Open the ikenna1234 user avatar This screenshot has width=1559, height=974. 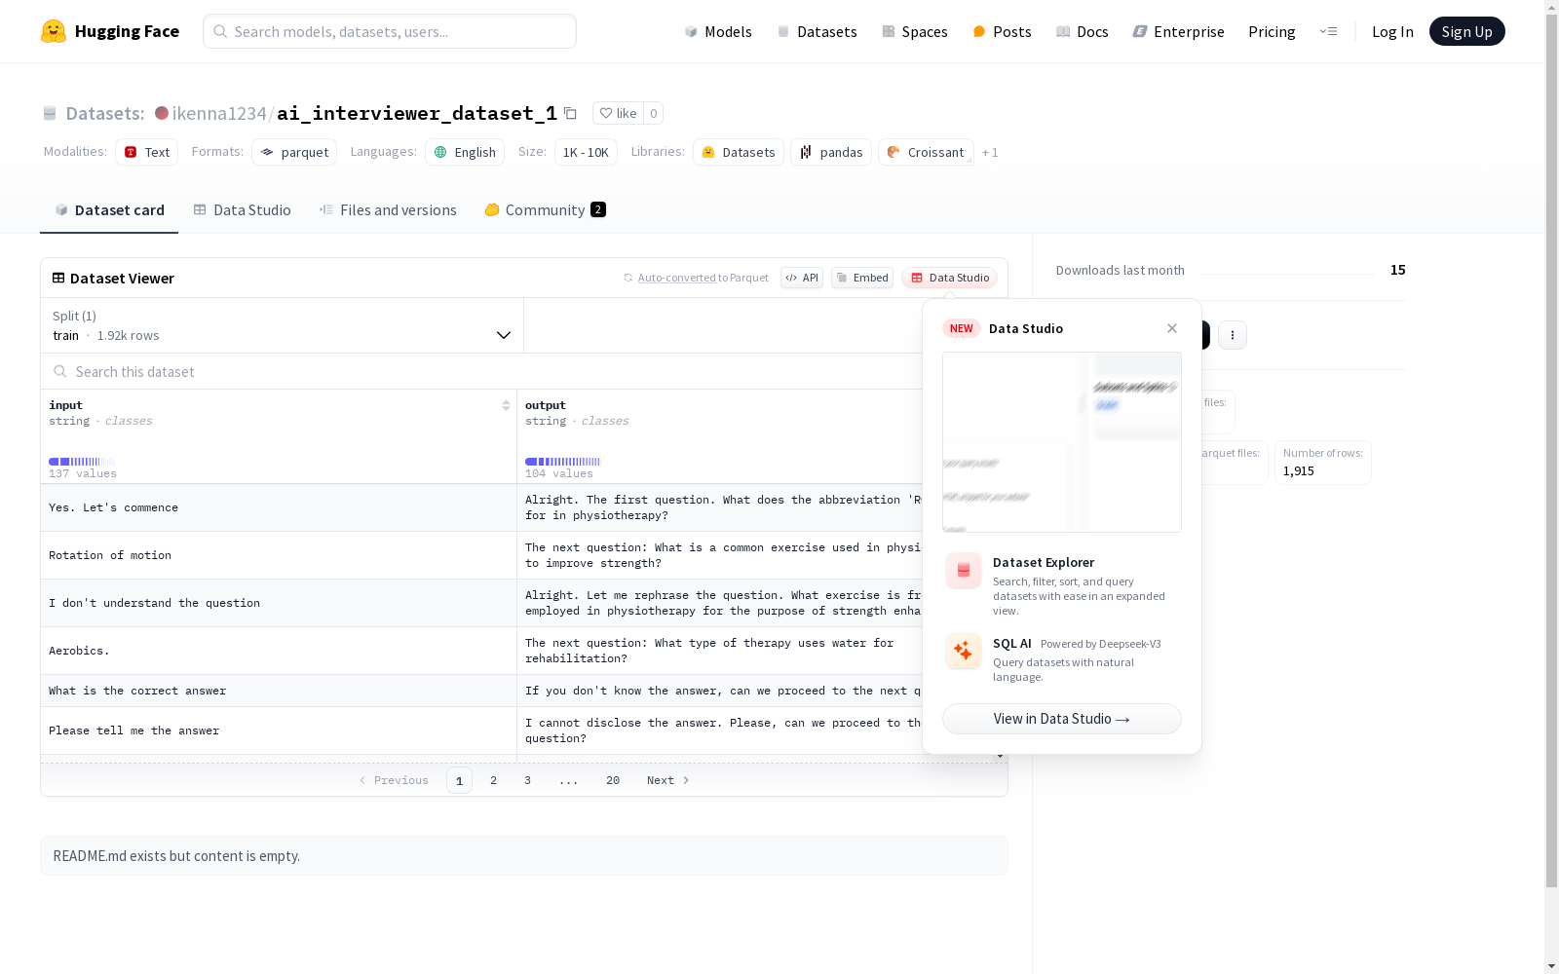tap(162, 113)
